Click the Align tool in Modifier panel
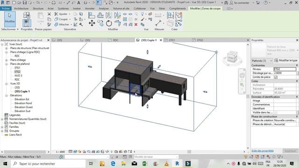This screenshot has width=299, height=168. [92, 15]
